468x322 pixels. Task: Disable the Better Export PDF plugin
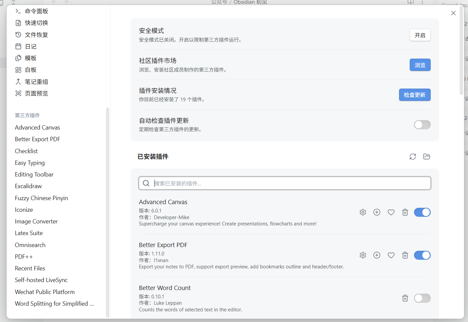(422, 255)
